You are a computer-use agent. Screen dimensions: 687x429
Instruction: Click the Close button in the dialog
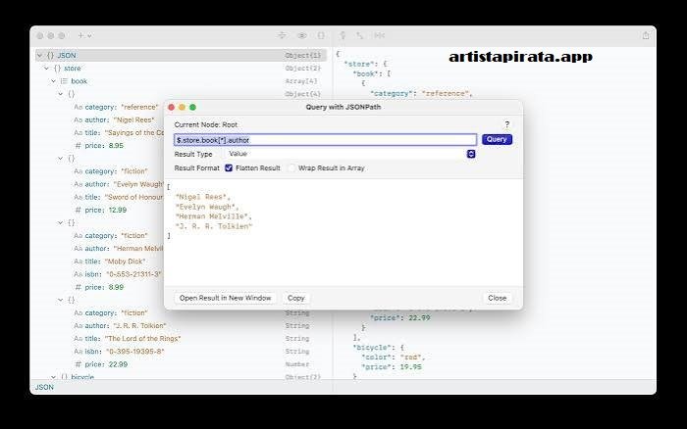click(498, 298)
